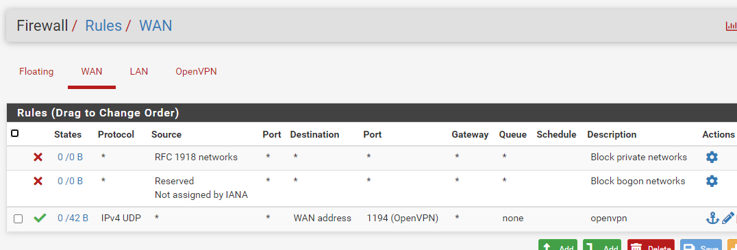Open the Rules breadcrumb link
This screenshot has height=250, width=737.
103,25
